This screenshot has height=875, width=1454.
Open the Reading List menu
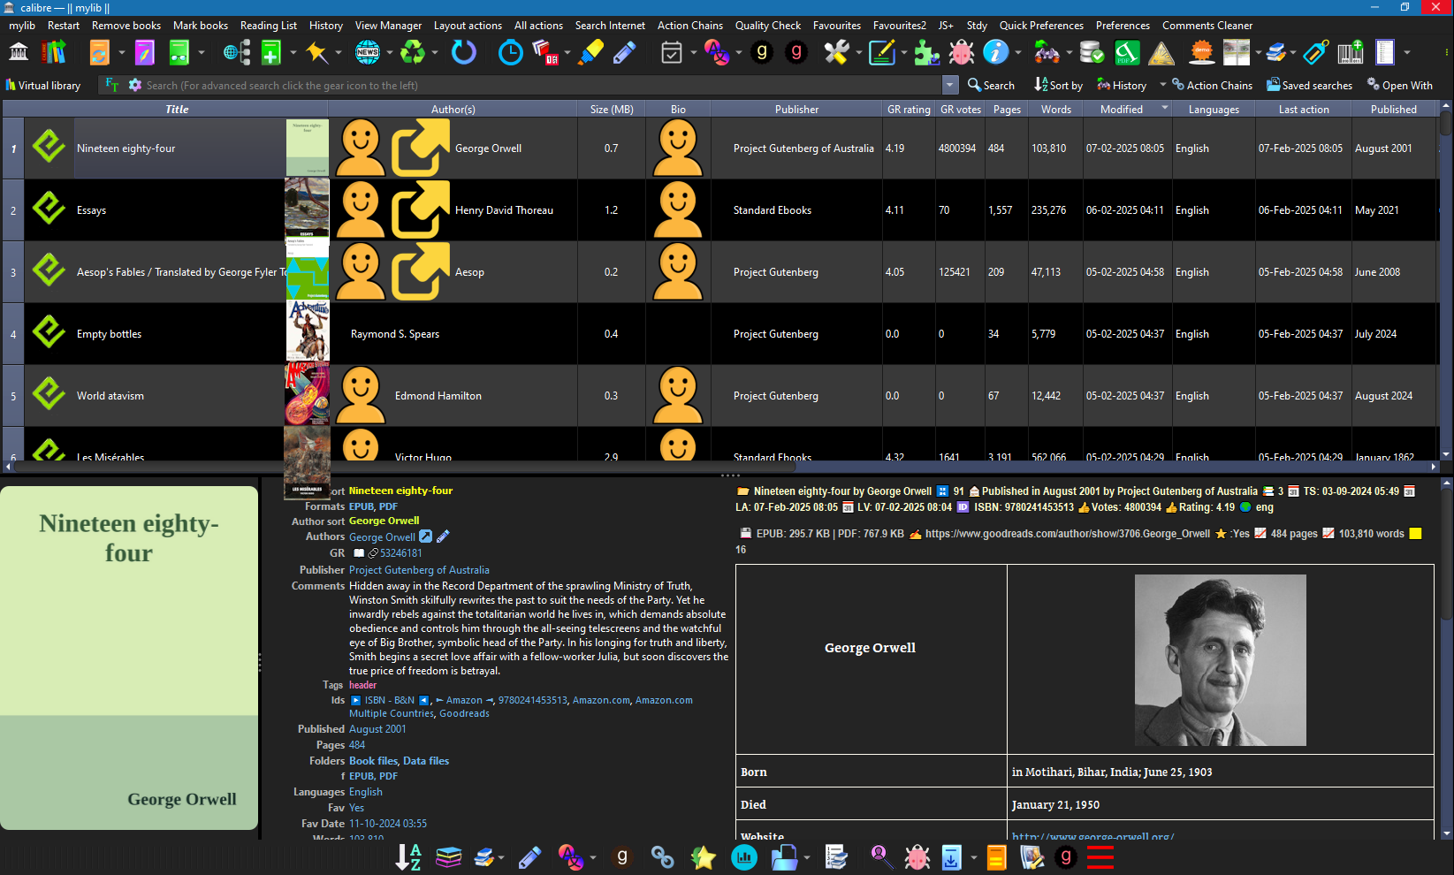(x=269, y=26)
